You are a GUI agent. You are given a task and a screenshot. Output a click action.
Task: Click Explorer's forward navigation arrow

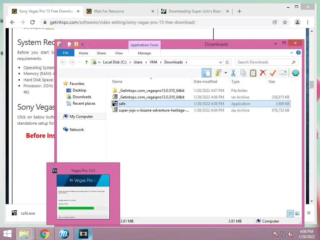(72, 62)
